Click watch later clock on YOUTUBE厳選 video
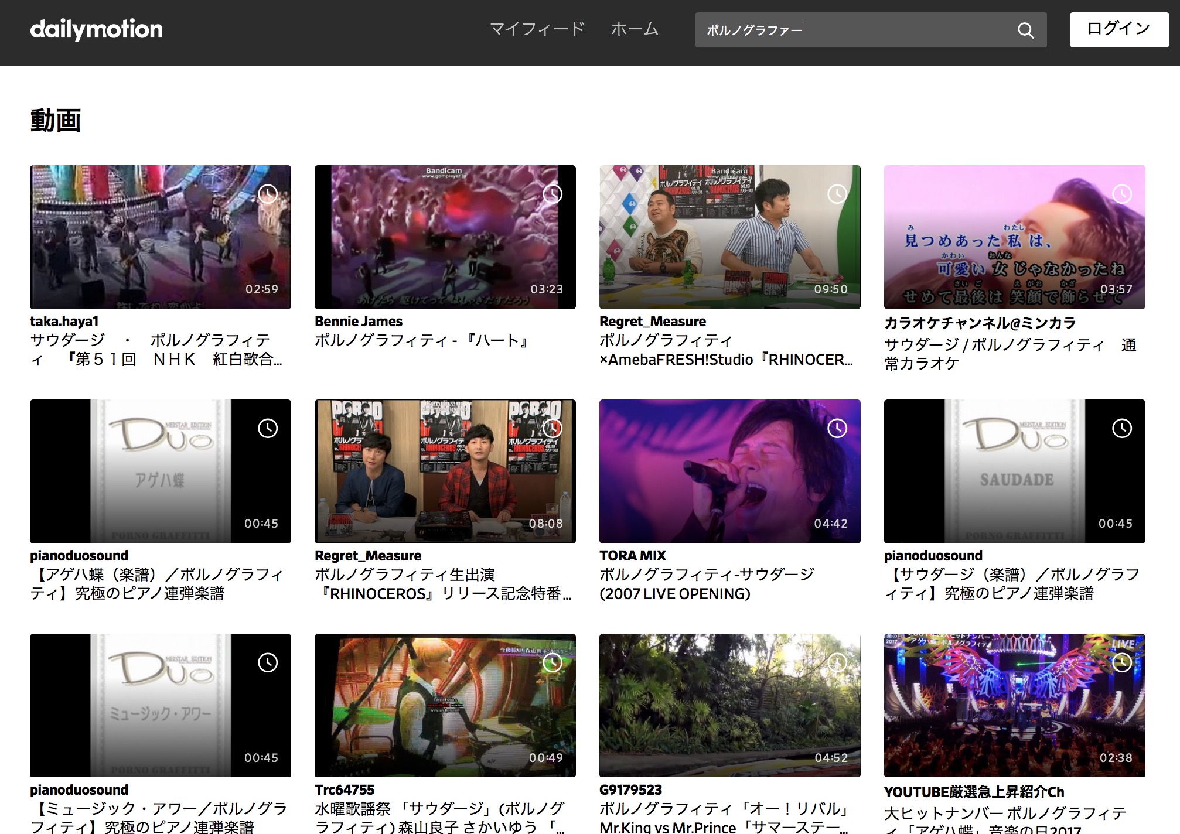 pos(1122,662)
